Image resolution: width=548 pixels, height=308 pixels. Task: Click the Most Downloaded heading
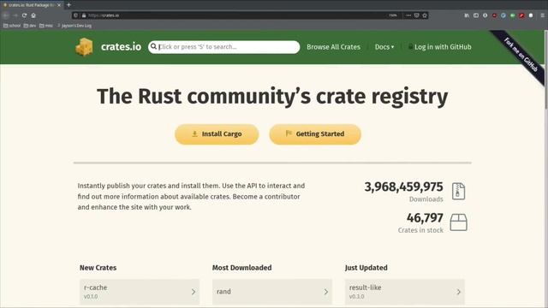241,268
